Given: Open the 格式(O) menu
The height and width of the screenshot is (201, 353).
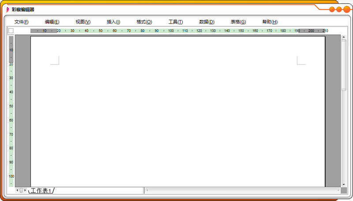Looking at the screenshot, I should click(x=144, y=22).
